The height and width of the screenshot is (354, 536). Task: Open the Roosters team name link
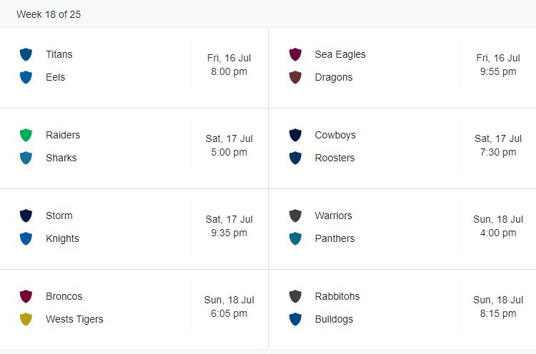pyautogui.click(x=334, y=158)
